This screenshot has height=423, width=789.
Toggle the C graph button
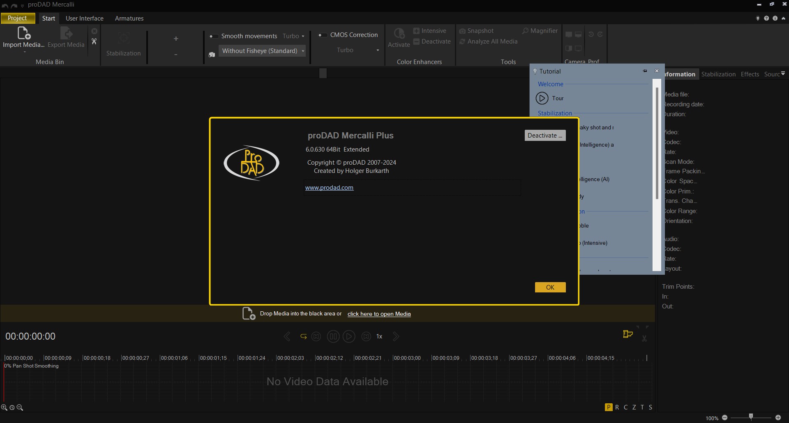click(x=625, y=407)
